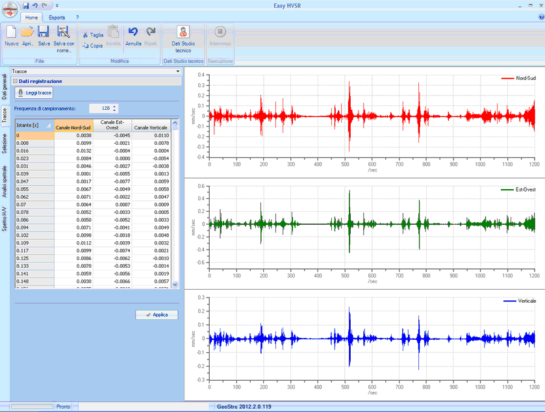Click the Interrompi stop icon
Image resolution: width=545 pixels, height=412 pixels.
click(x=220, y=32)
